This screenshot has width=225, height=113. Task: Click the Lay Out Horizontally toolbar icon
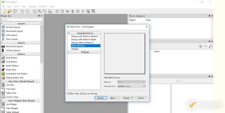click(x=57, y=11)
